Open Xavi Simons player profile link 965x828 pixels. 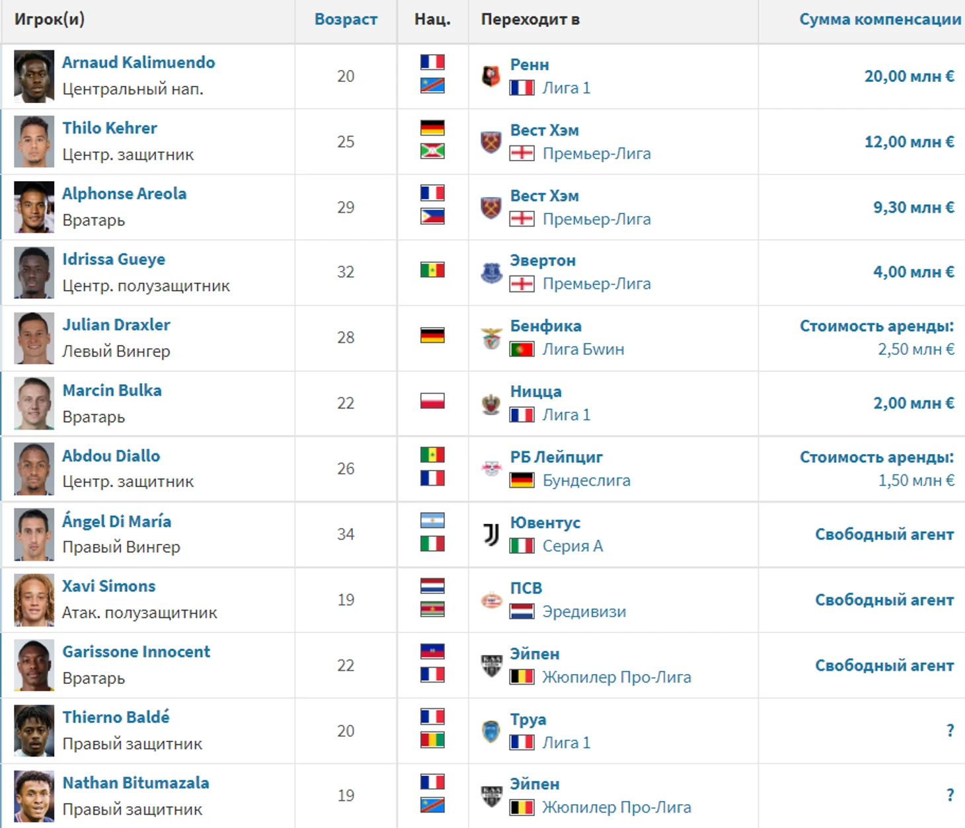click(109, 586)
